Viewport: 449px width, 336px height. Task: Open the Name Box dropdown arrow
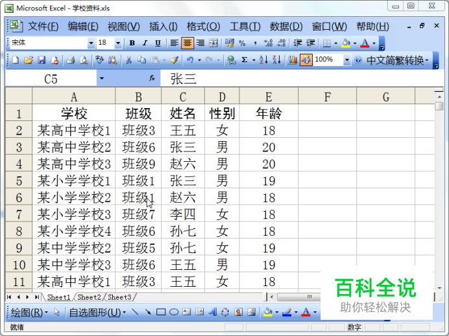[102, 78]
